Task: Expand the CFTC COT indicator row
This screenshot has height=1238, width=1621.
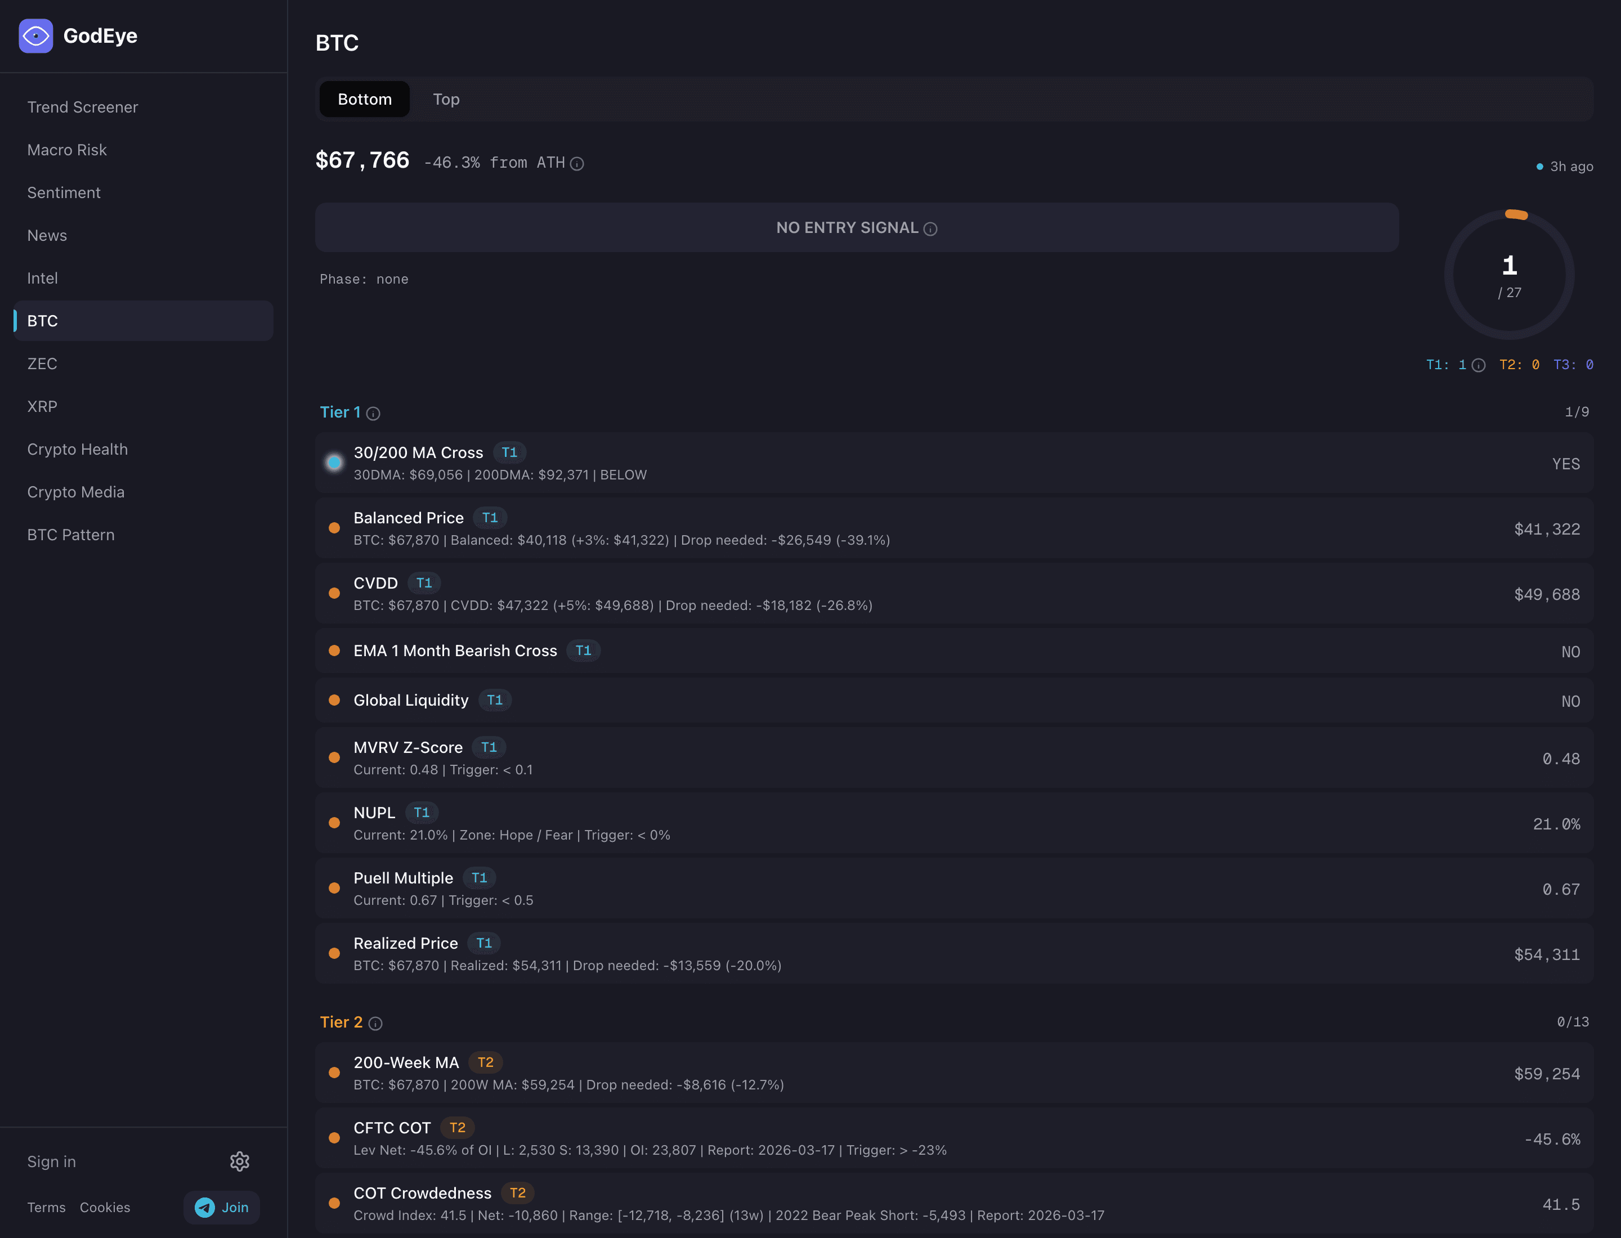Action: (x=954, y=1138)
